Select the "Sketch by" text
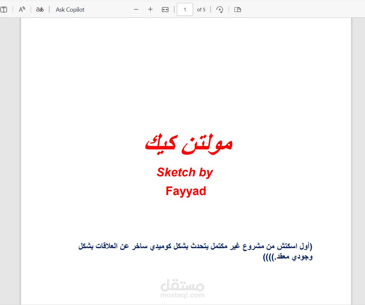Viewport: 365px width, 305px height. coord(185,172)
